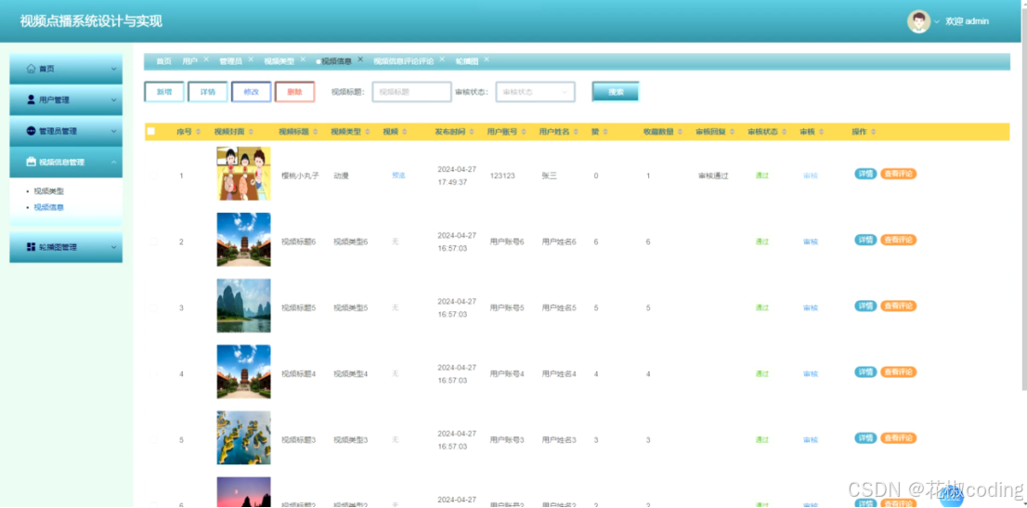
Task: Open the 视频标题5 mountain cover thumbnail
Action: point(243,306)
